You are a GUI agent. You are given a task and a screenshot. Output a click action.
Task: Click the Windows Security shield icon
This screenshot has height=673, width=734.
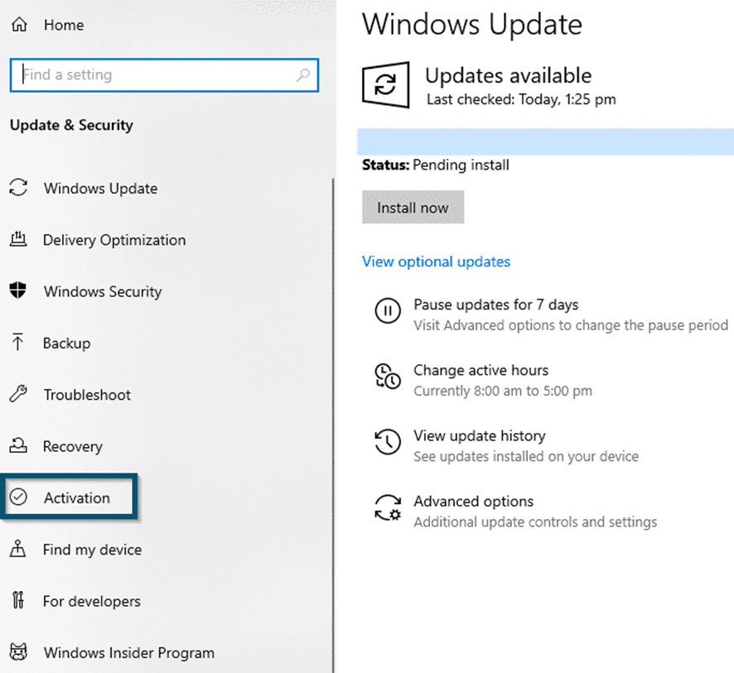pyautogui.click(x=17, y=290)
